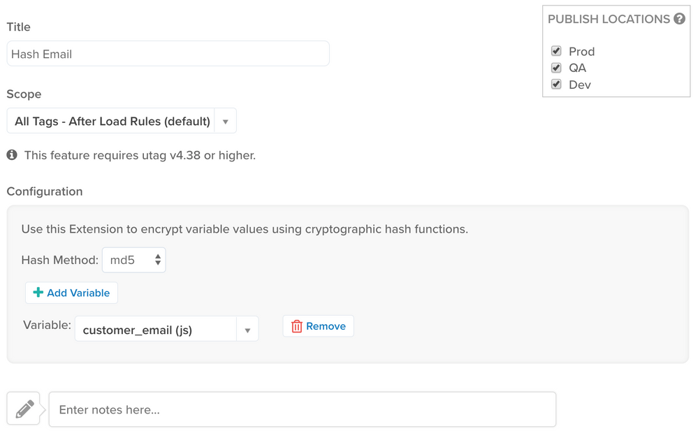698x438 pixels.
Task: Click the green plus icon
Action: tap(38, 293)
